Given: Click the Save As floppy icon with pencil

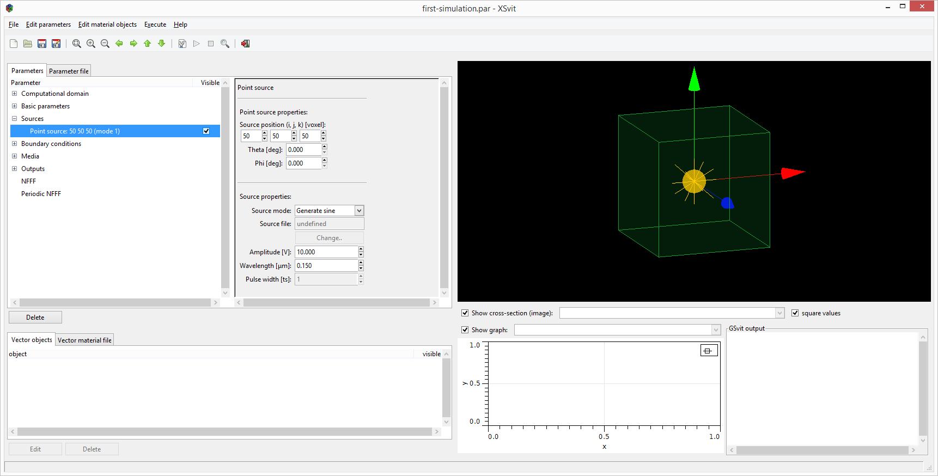Looking at the screenshot, I should pos(56,44).
